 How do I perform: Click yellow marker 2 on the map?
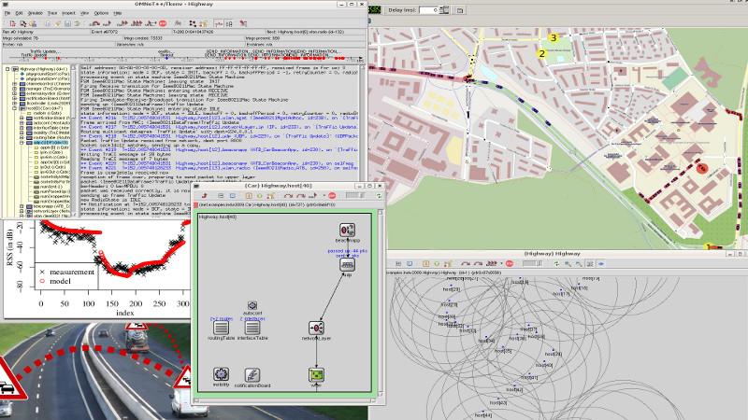pos(541,54)
